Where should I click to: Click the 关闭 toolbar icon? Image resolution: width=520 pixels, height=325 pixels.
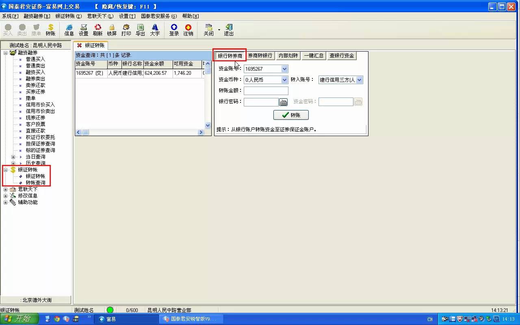208,30
